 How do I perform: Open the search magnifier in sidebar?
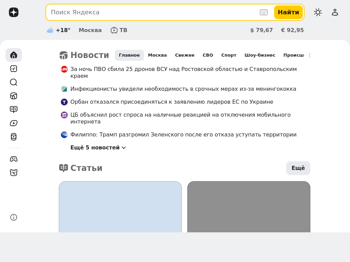(x=14, y=82)
